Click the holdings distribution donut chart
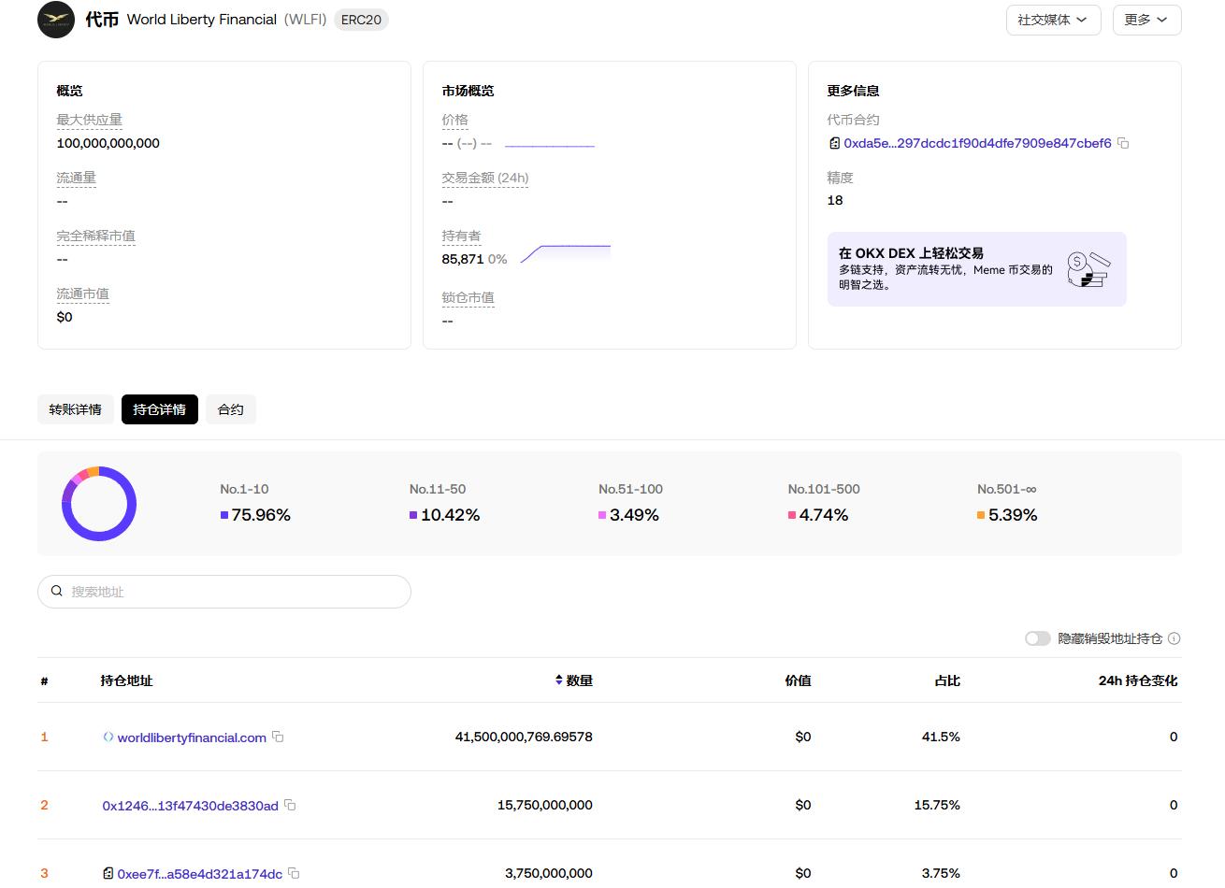Viewport: 1225px width, 888px height. tap(99, 504)
